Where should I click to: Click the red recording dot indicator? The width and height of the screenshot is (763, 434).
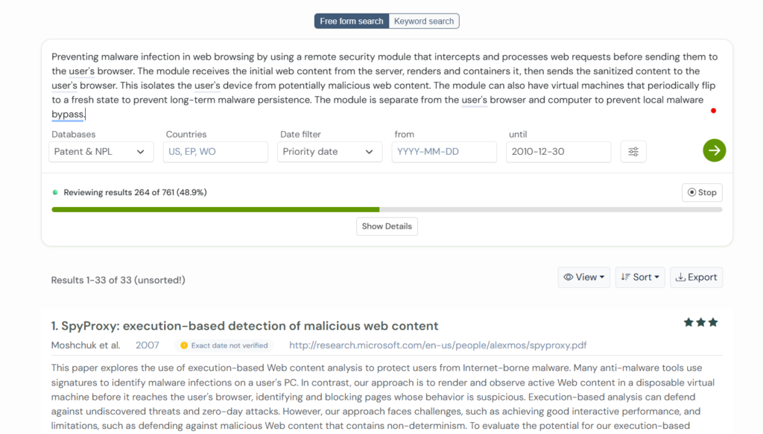713,111
